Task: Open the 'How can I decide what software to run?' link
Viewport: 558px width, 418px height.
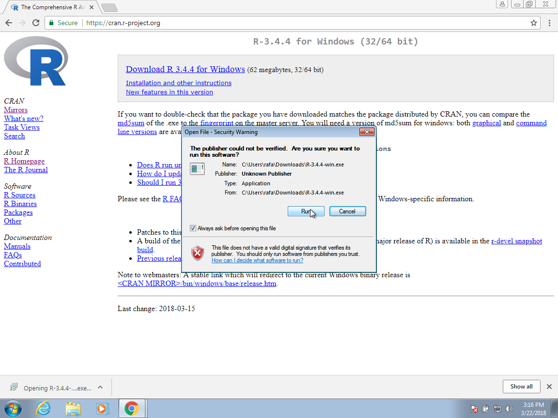Action: 257,260
